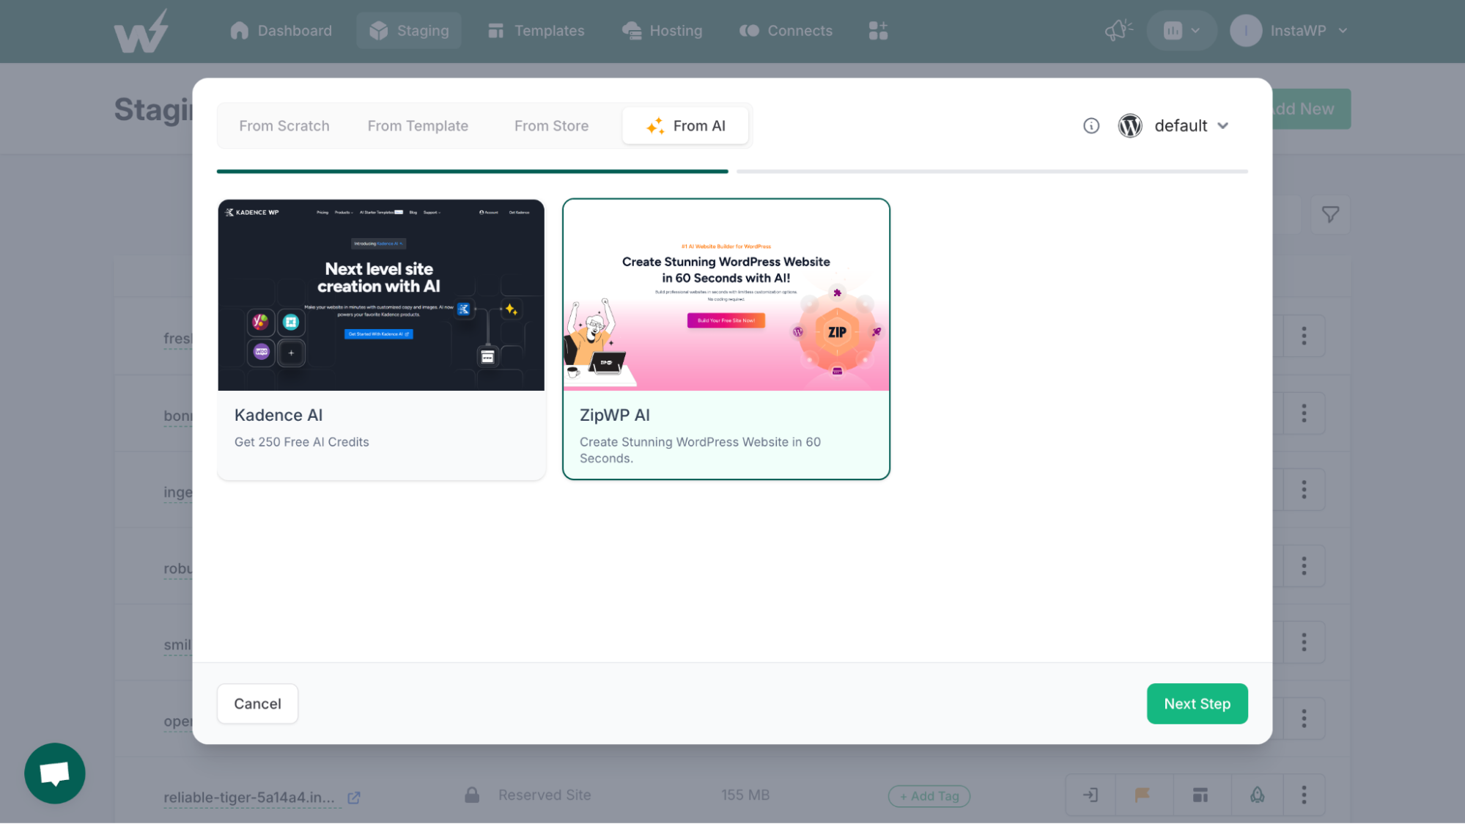
Task: Click the WordPress logo icon in modal
Action: pos(1130,126)
